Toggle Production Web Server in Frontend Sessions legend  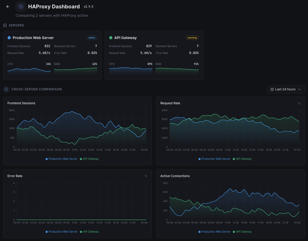61,159
